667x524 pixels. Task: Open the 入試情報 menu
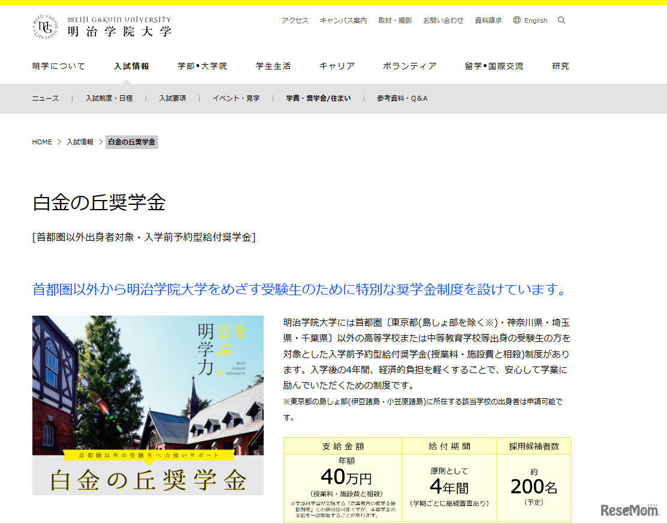(x=131, y=66)
